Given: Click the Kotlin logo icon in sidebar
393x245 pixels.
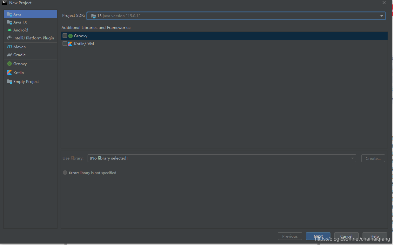Looking at the screenshot, I should 10,73.
